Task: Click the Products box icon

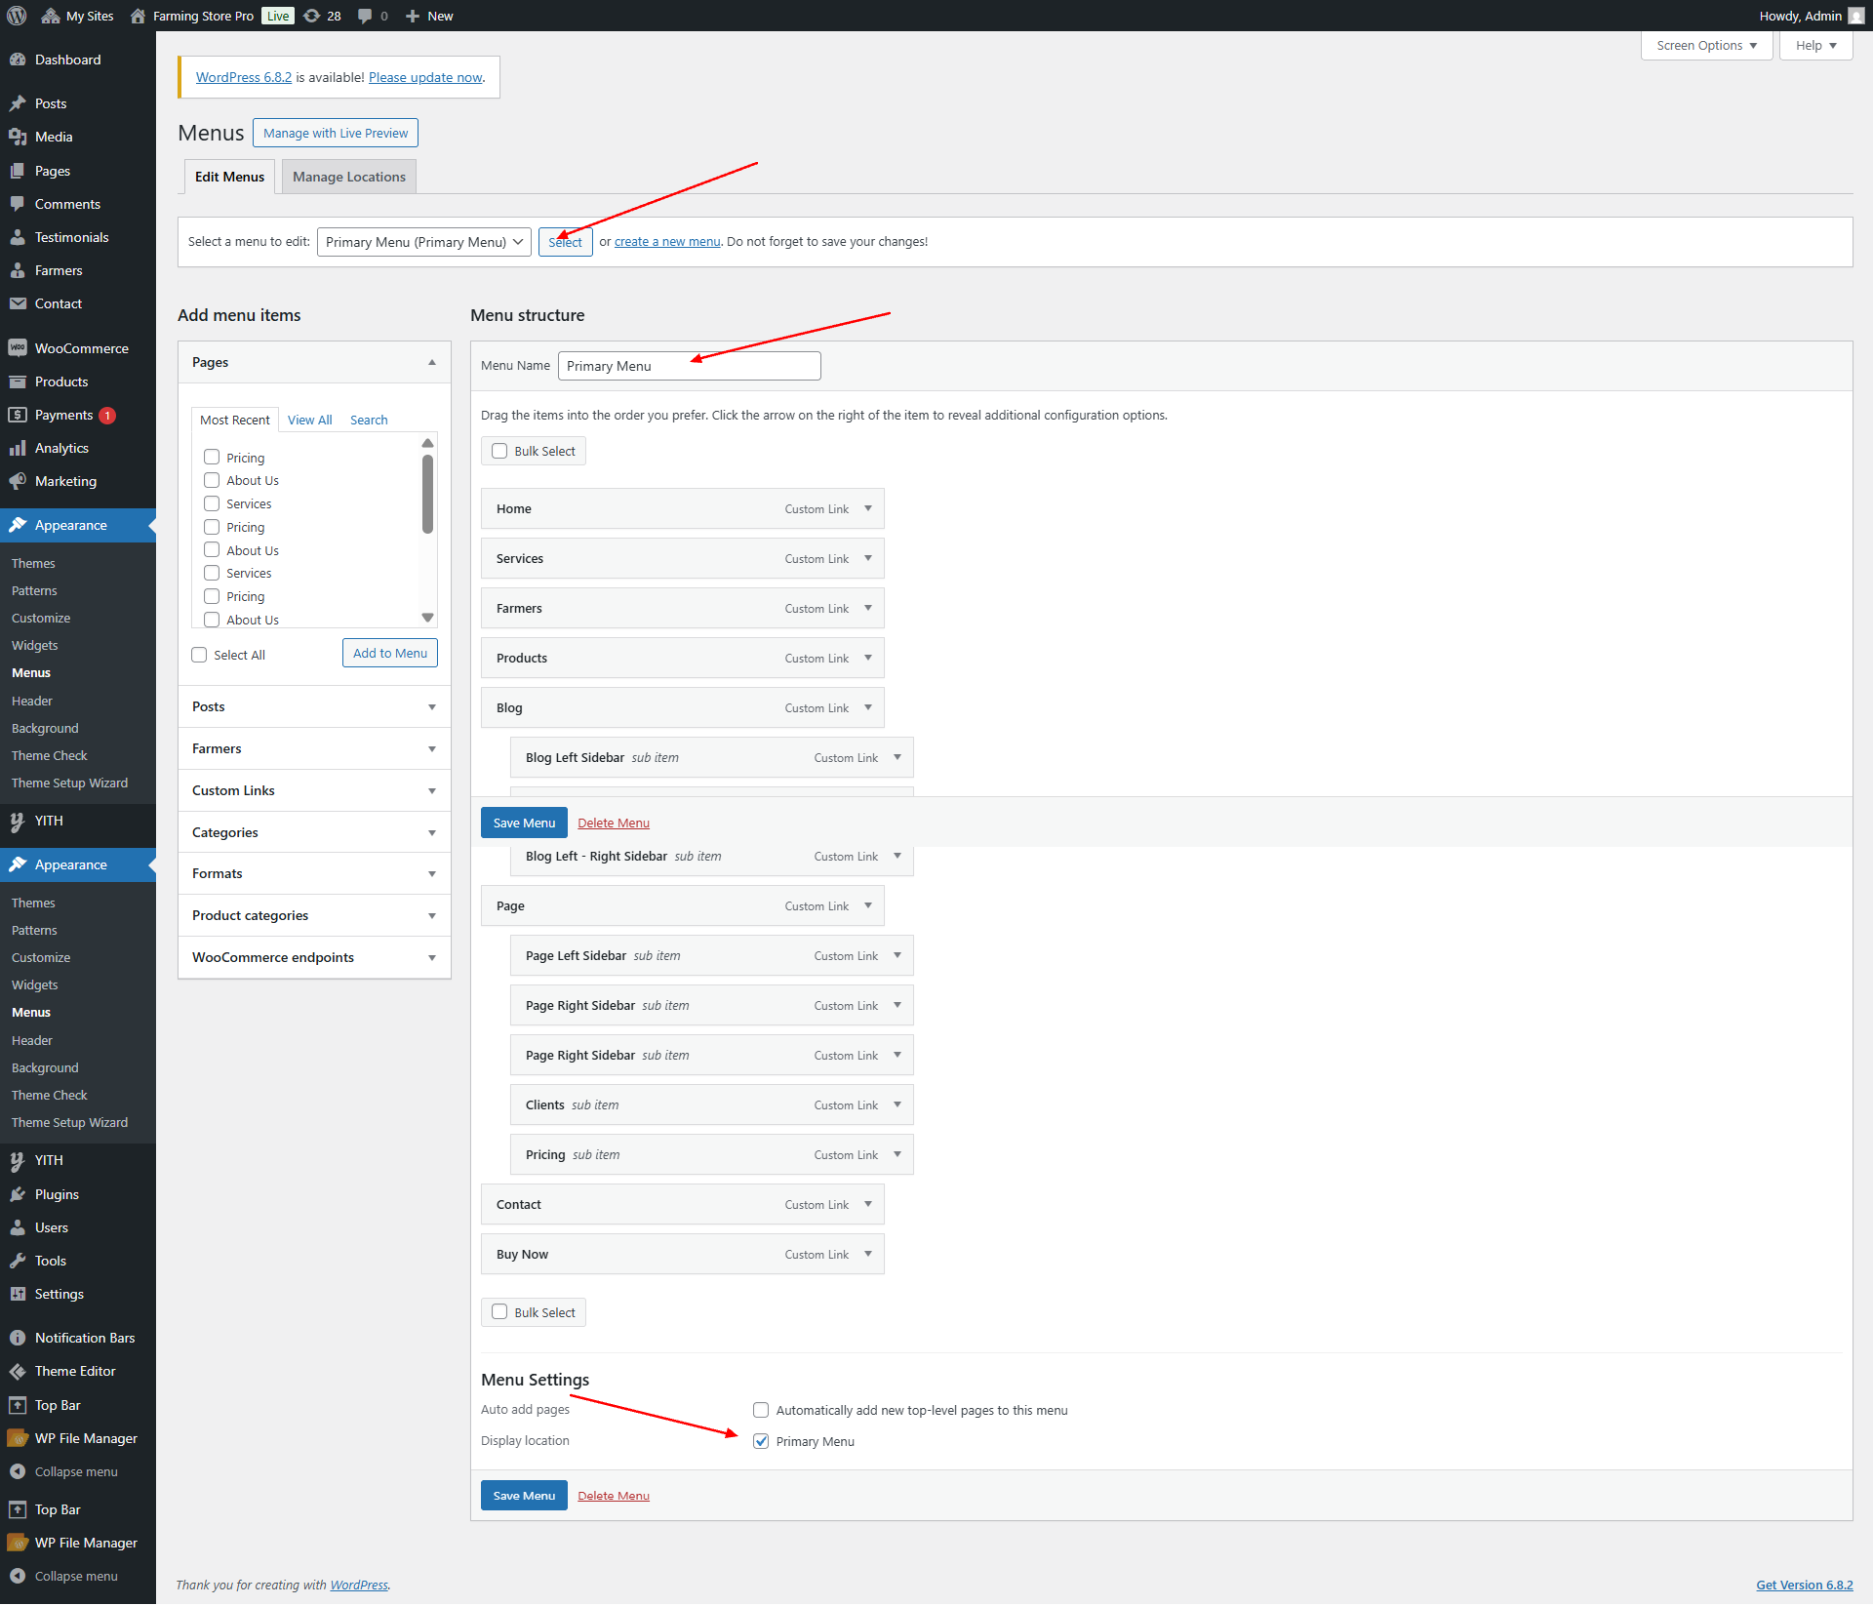Action: [18, 381]
